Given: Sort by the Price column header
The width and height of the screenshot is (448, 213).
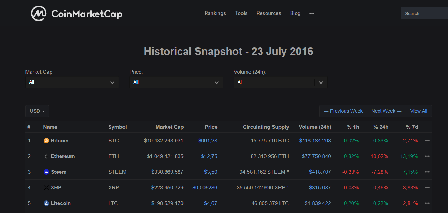Looking at the screenshot, I should click(211, 127).
